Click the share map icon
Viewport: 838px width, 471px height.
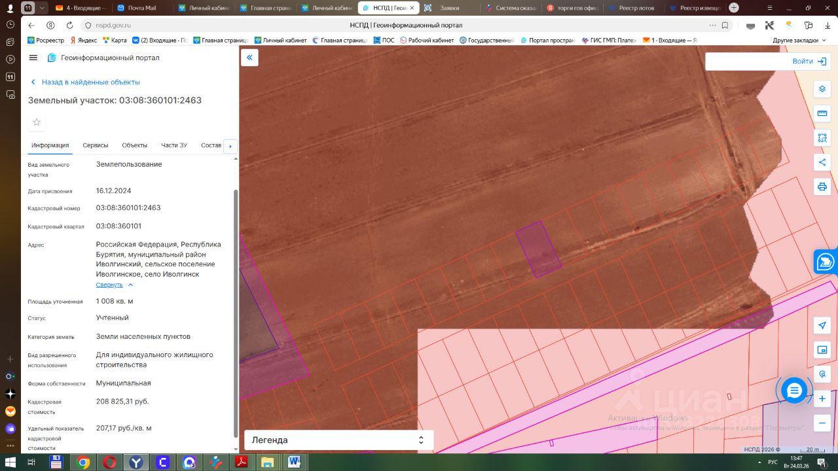[x=822, y=162]
